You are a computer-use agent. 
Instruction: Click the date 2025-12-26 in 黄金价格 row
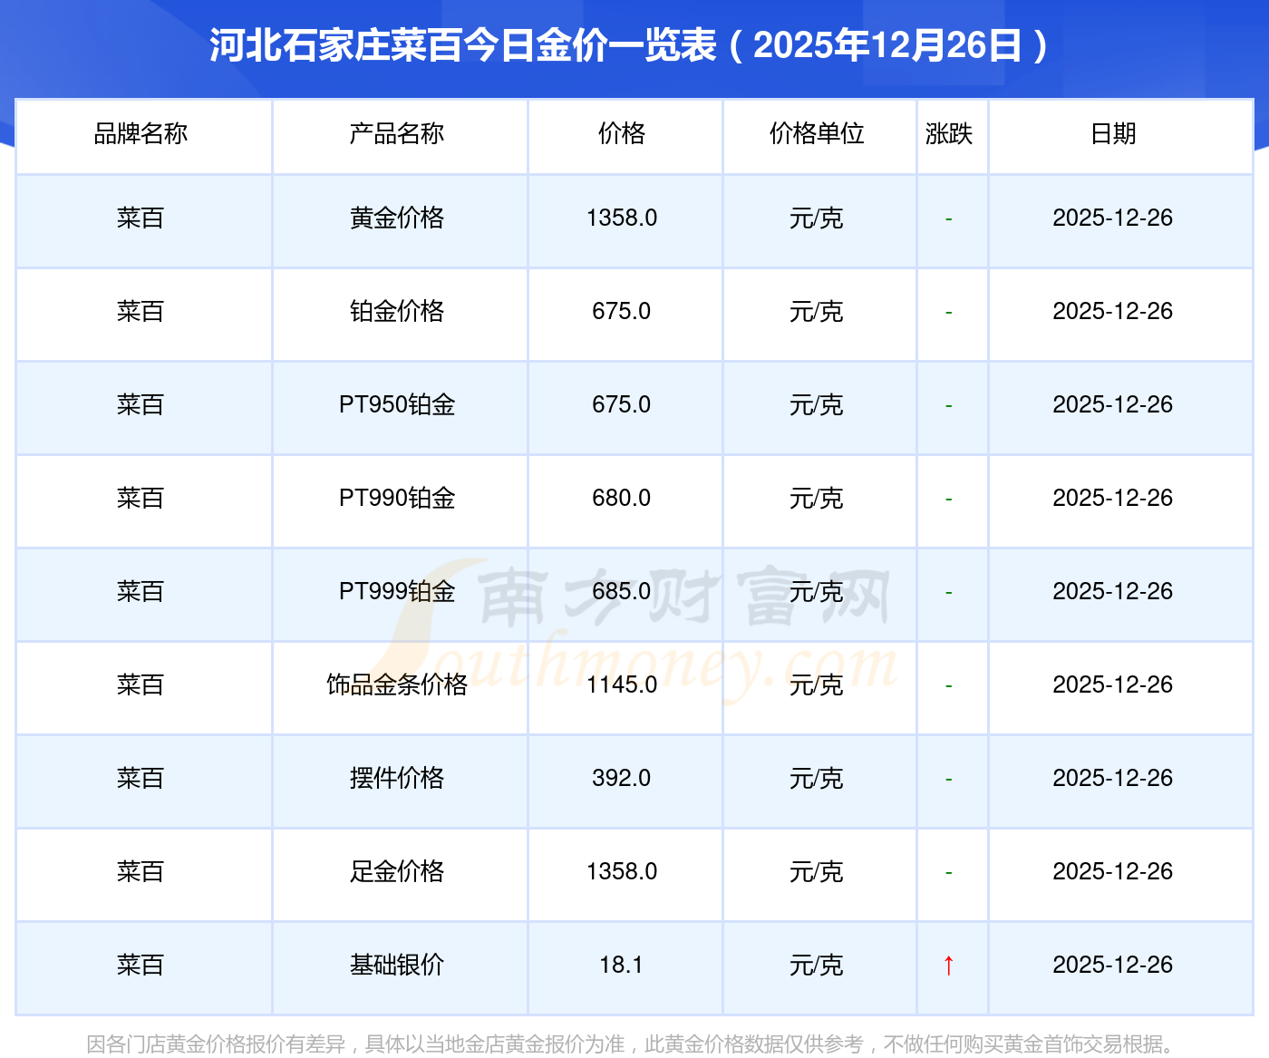[1113, 218]
